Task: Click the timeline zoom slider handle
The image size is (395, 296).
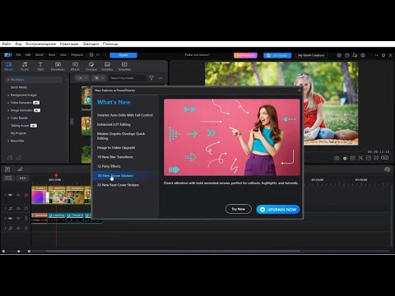Action: pyautogui.click(x=19, y=251)
